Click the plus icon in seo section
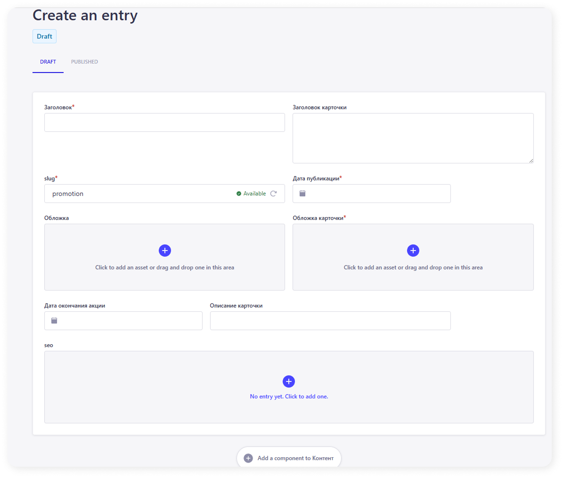 289,381
